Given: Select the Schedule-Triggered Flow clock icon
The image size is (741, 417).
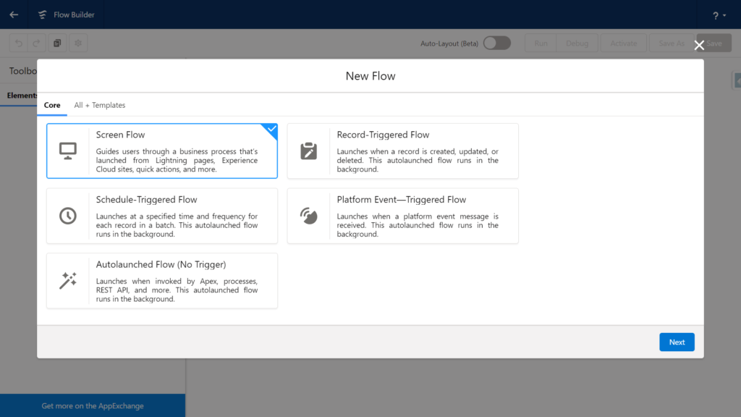Looking at the screenshot, I should point(68,216).
